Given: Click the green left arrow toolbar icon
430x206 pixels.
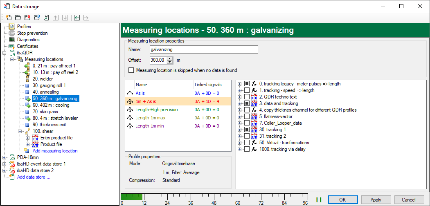Looking at the screenshot, I should pos(77,18).
